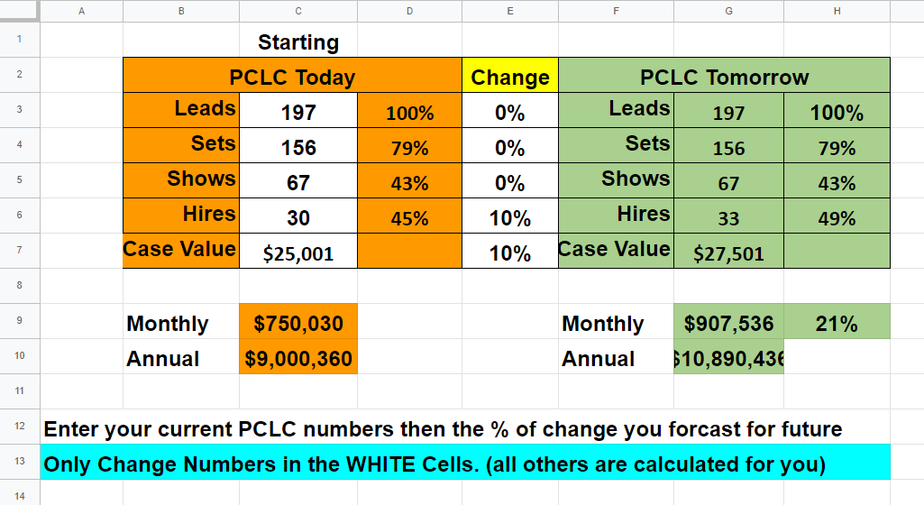Select the green PCLC Tomorrow header cell
Image resolution: width=924 pixels, height=505 pixels.
pos(724,78)
